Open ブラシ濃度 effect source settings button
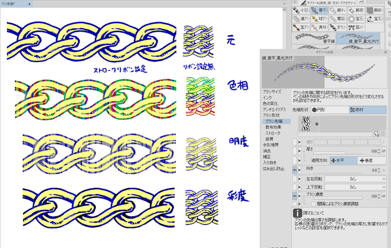 point(384,196)
